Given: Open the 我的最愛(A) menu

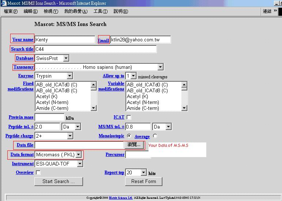Looking at the screenshot, I should click(x=76, y=11).
